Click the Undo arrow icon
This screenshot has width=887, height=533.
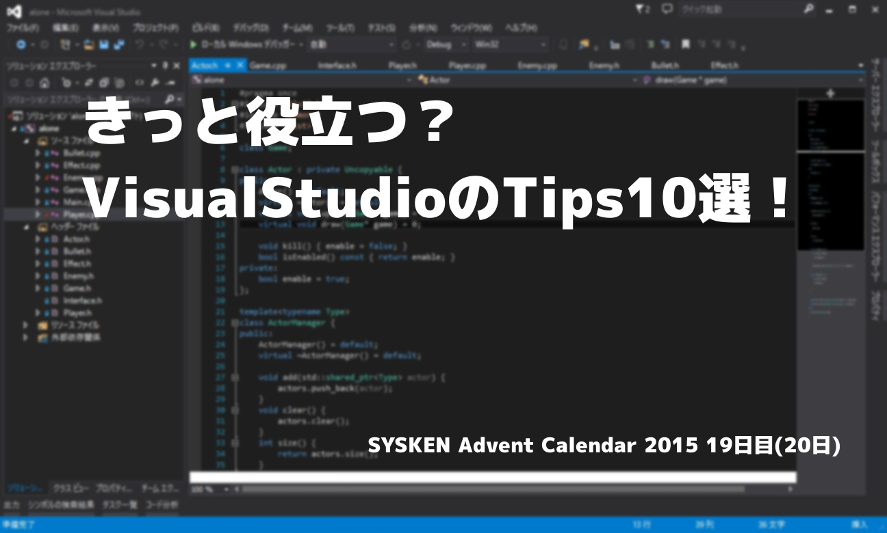(140, 44)
